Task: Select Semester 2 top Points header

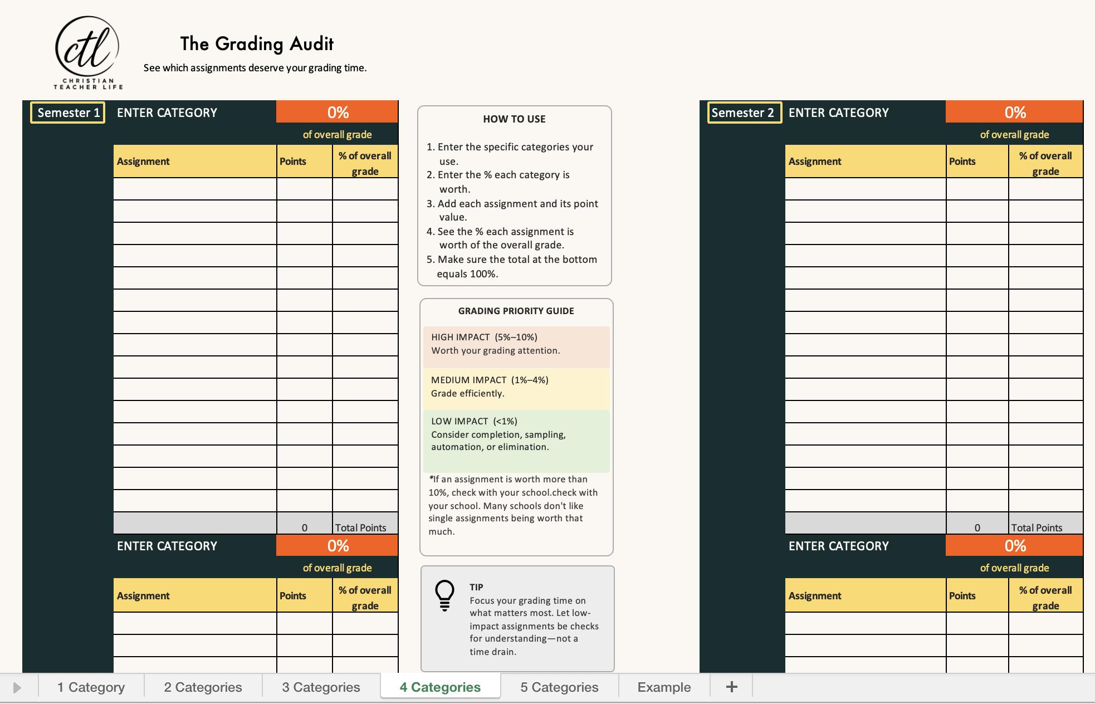Action: point(977,162)
